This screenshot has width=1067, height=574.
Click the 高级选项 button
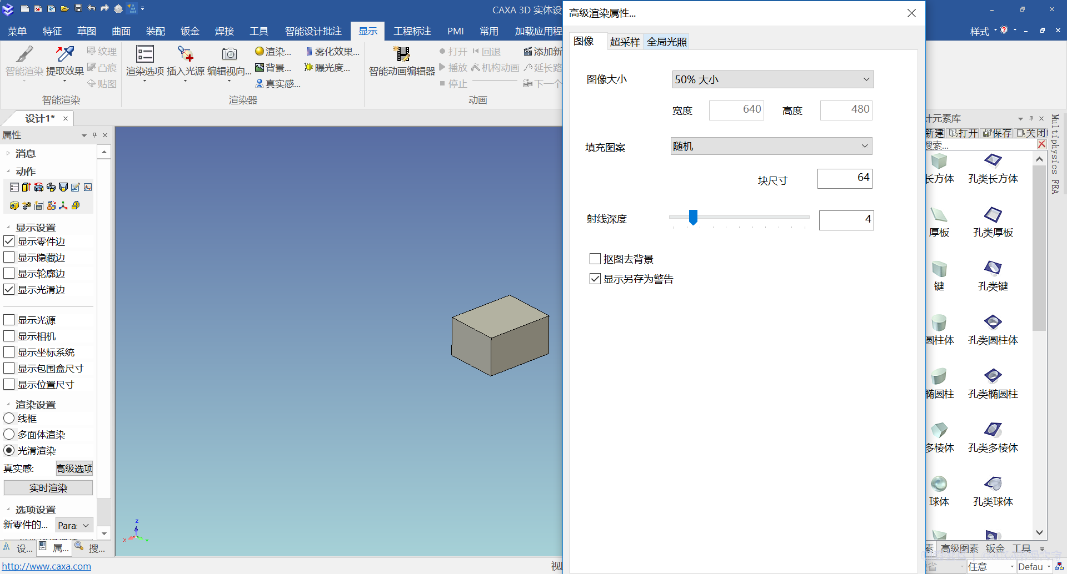(74, 469)
